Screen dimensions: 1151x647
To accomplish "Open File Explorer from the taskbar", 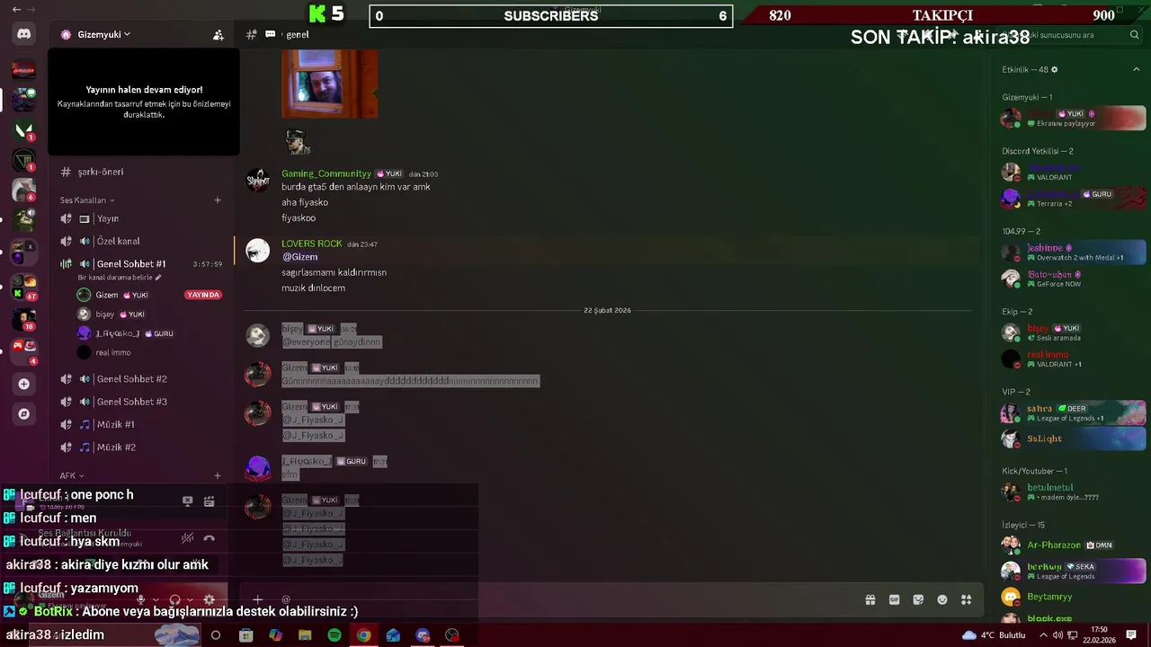I will 305,635.
